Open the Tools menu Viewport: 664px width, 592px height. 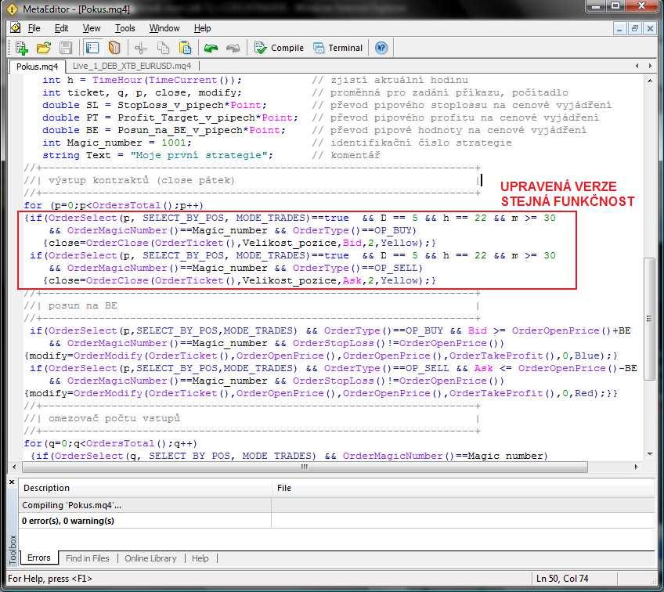point(125,28)
